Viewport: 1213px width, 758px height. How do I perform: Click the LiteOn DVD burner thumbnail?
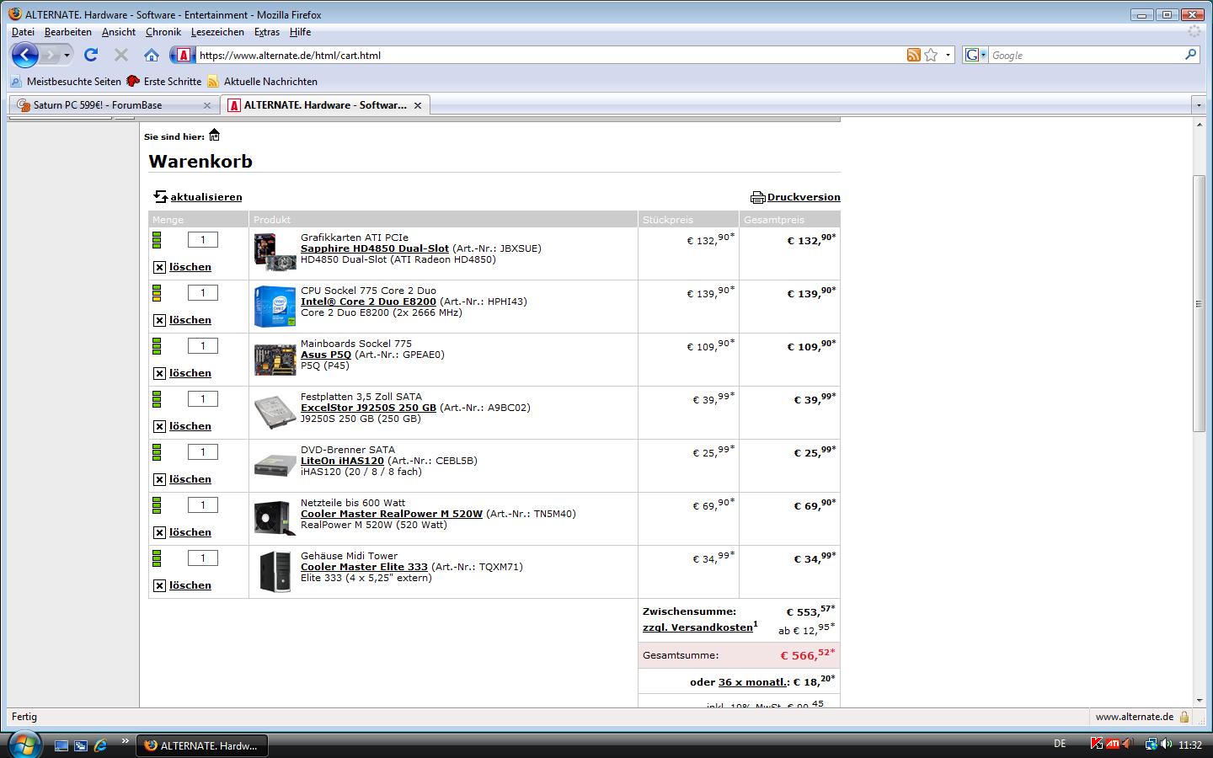pos(275,465)
